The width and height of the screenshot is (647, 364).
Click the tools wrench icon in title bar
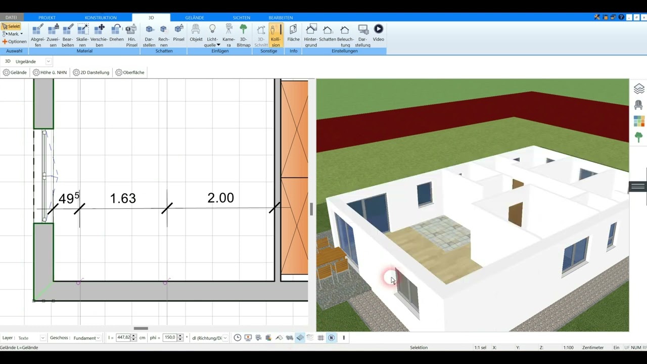pos(597,17)
